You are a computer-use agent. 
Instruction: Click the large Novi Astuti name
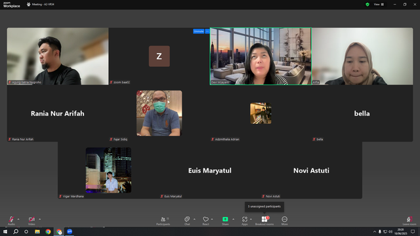311,170
